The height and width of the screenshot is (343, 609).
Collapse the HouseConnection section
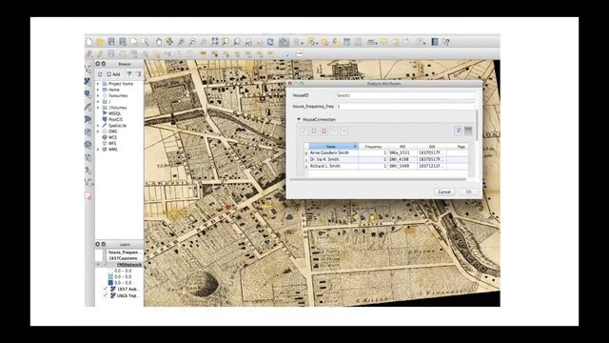click(299, 119)
